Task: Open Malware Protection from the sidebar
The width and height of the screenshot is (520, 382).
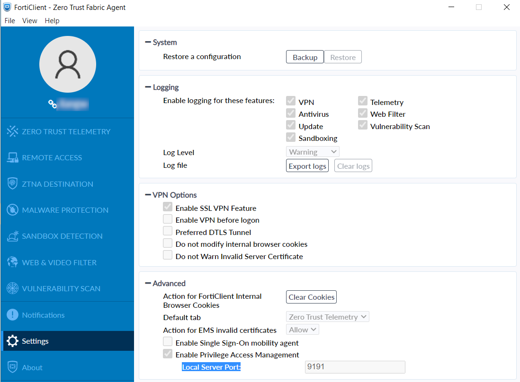Action: click(x=13, y=210)
